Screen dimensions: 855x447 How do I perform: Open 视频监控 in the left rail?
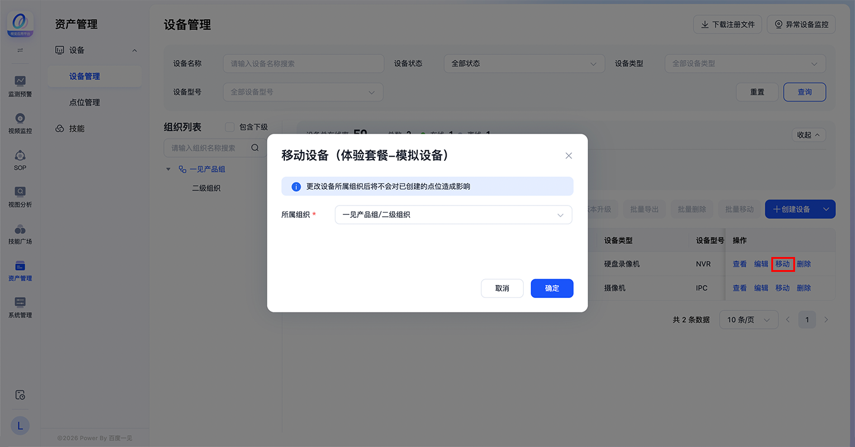(x=20, y=123)
